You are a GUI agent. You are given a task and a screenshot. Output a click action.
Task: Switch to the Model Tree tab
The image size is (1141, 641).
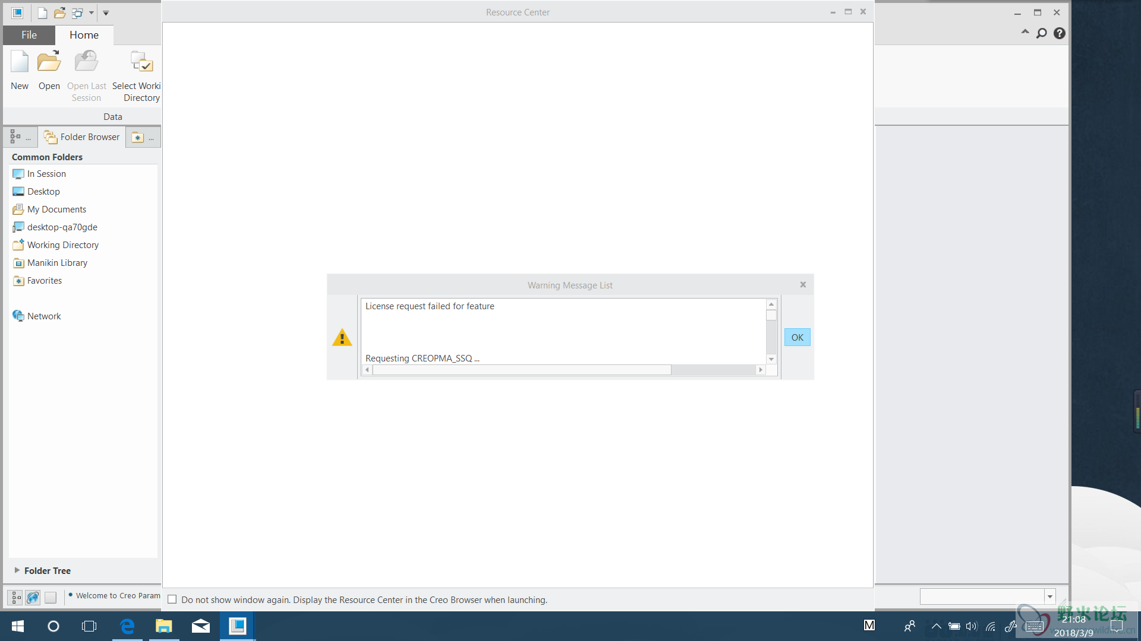tap(20, 137)
